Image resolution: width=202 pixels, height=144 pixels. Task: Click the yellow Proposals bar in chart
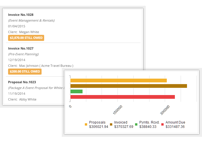(x=119, y=80)
